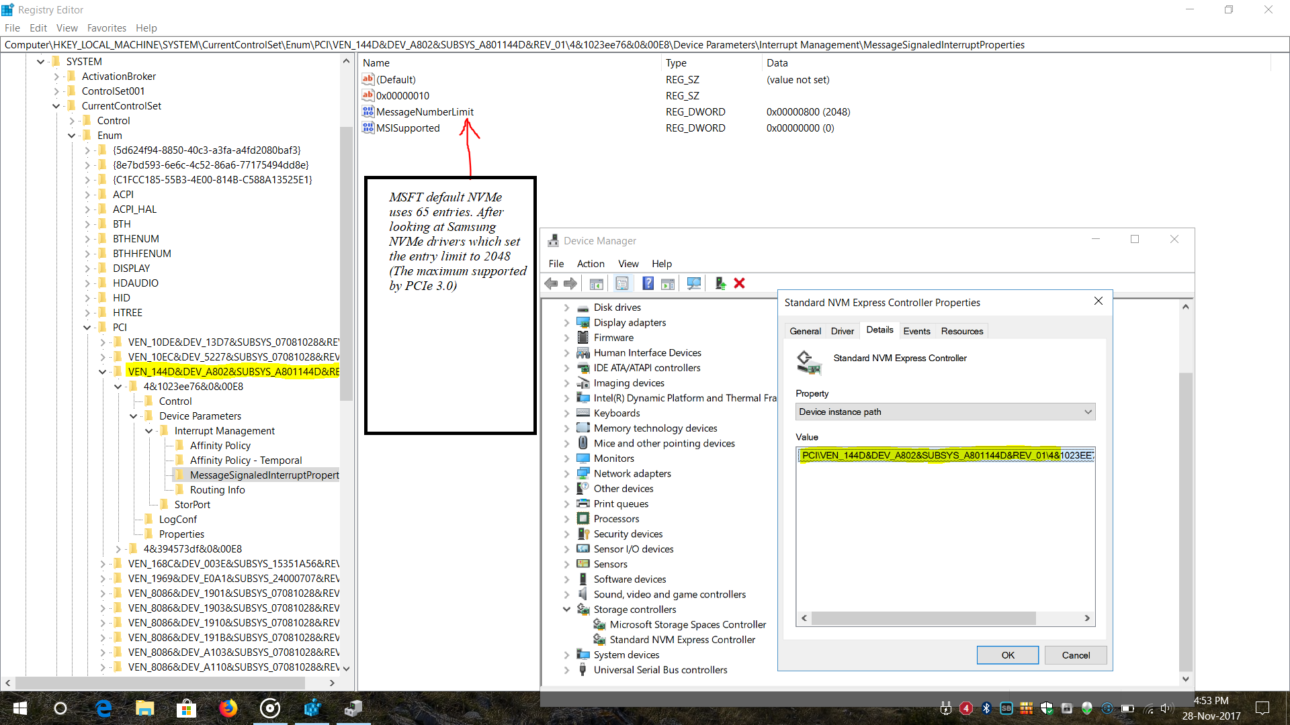This screenshot has width=1290, height=725.
Task: Open Firefox from the taskbar
Action: (228, 708)
